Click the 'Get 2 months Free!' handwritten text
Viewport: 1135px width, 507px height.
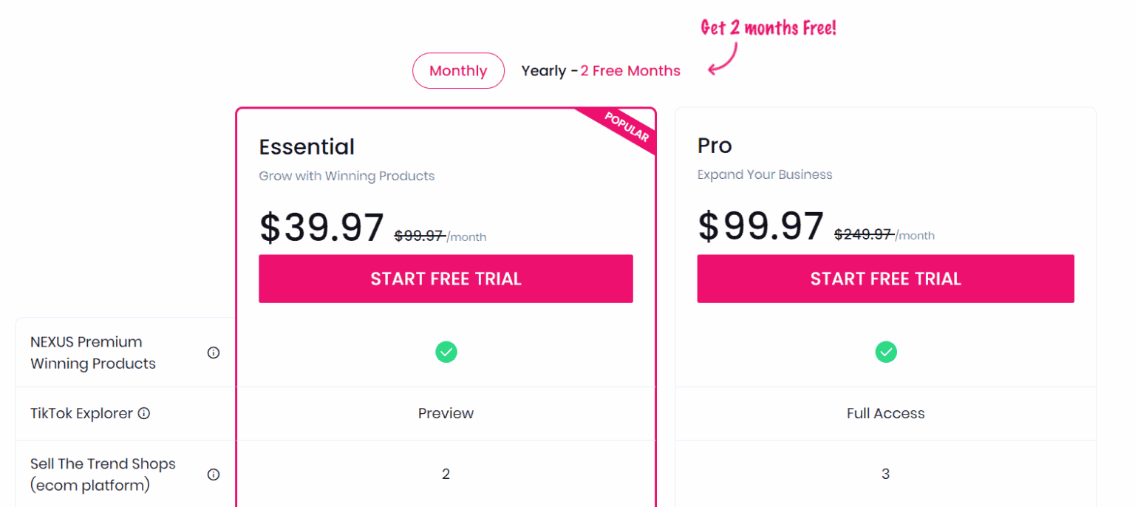point(768,27)
